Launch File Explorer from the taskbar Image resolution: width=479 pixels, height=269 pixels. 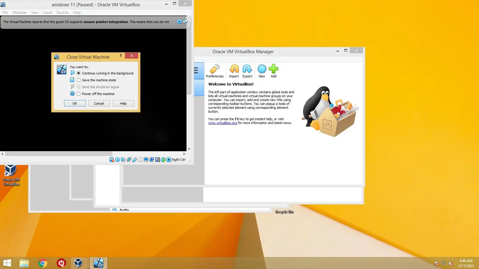click(x=24, y=263)
